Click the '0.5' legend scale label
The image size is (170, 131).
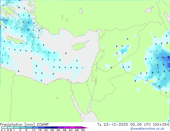tap(9, 130)
